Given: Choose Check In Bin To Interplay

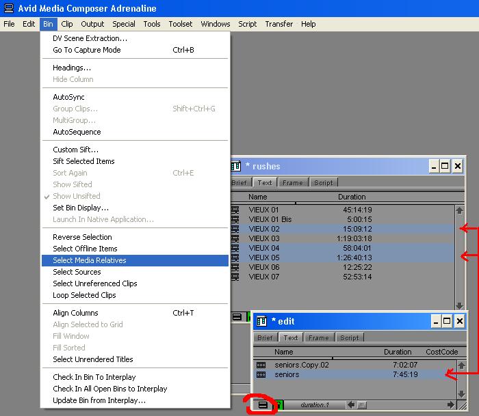Looking at the screenshot, I should point(135,377).
